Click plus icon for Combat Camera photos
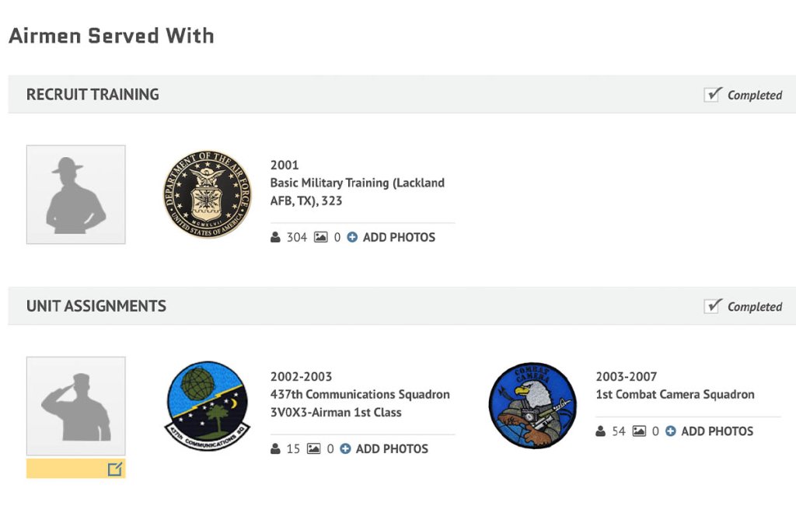This screenshot has width=796, height=530. 671,431
